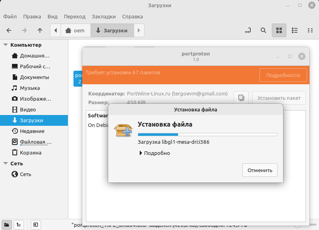
Task: Open Сеть network location in sidebar
Action: pos(34,174)
